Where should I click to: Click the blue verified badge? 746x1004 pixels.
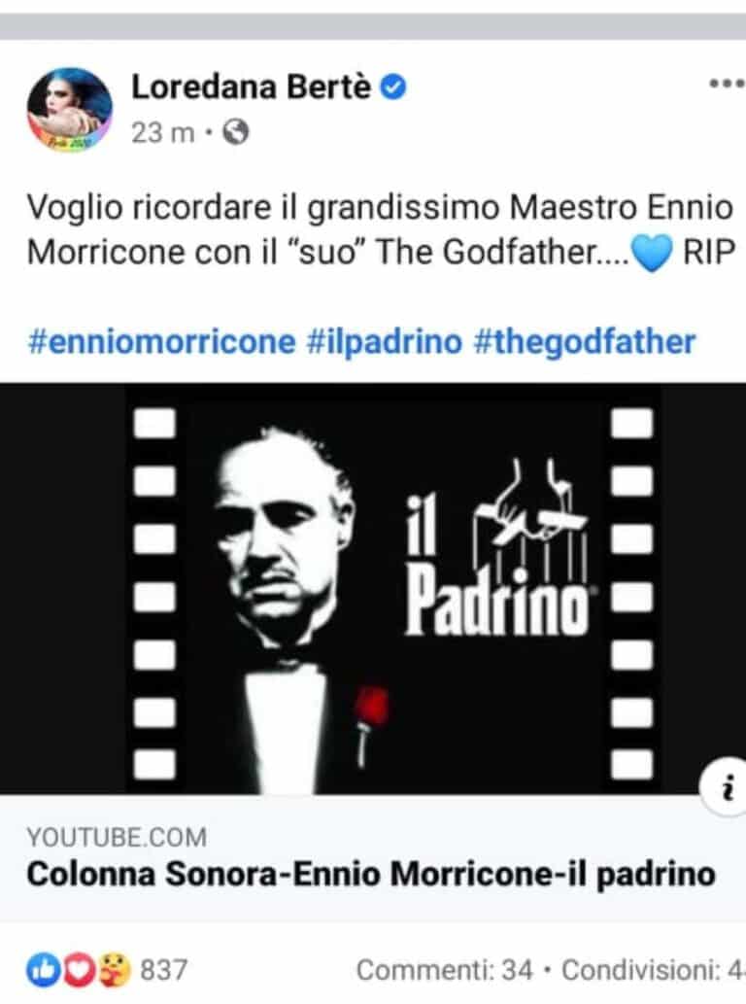393,87
